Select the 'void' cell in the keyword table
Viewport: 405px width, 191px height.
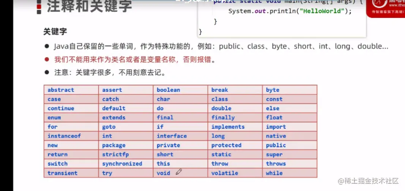[x=180, y=173]
